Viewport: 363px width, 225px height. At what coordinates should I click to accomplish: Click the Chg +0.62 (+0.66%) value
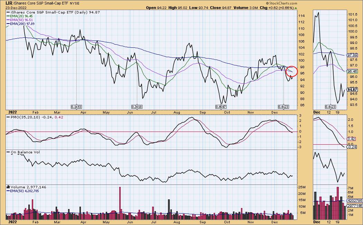(277, 8)
